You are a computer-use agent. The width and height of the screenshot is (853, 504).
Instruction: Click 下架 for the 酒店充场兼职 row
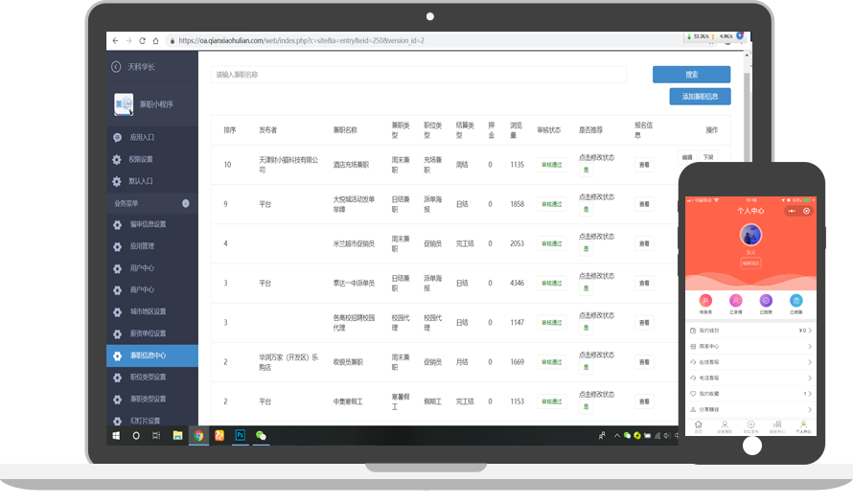(707, 157)
